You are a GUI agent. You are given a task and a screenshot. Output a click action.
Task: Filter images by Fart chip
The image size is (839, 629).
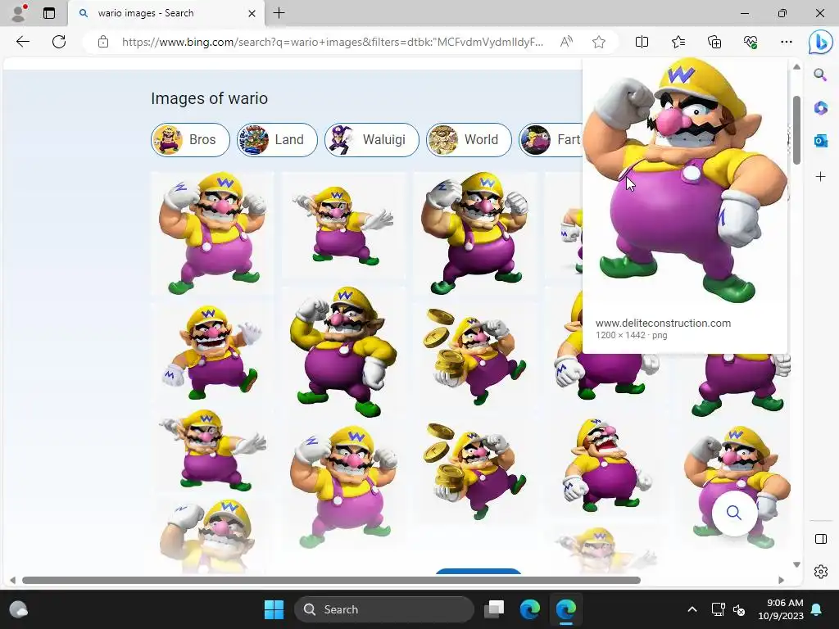551,139
